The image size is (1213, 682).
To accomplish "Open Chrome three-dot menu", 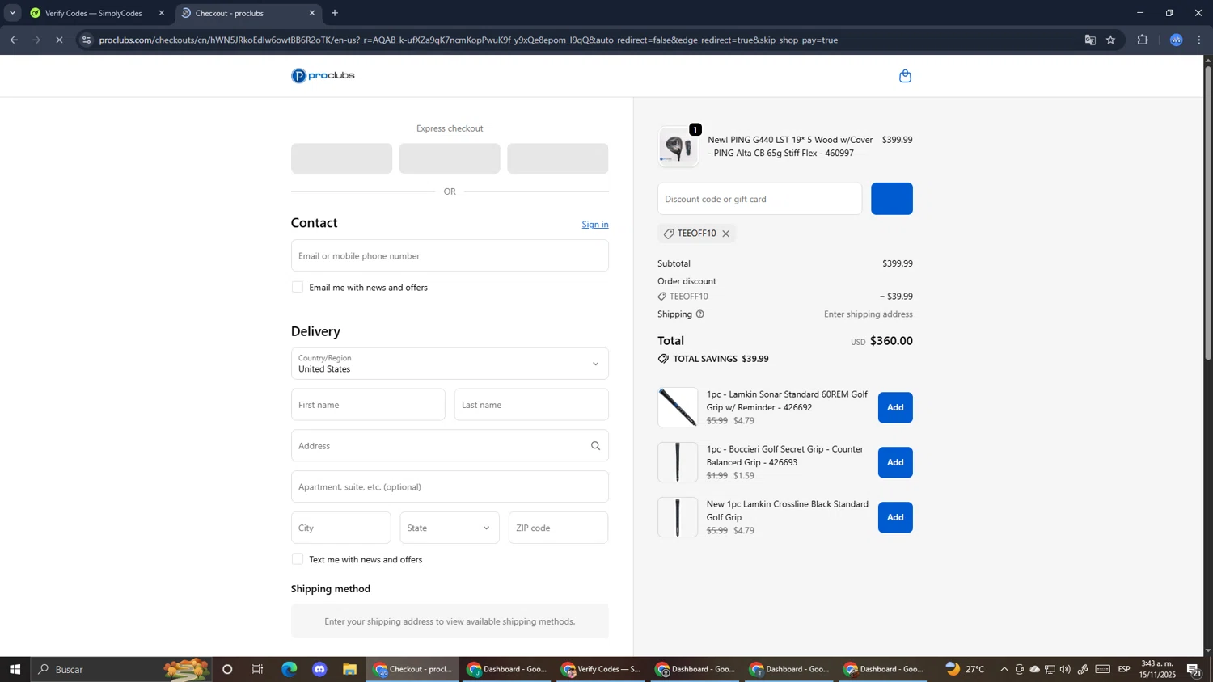I will (1199, 40).
